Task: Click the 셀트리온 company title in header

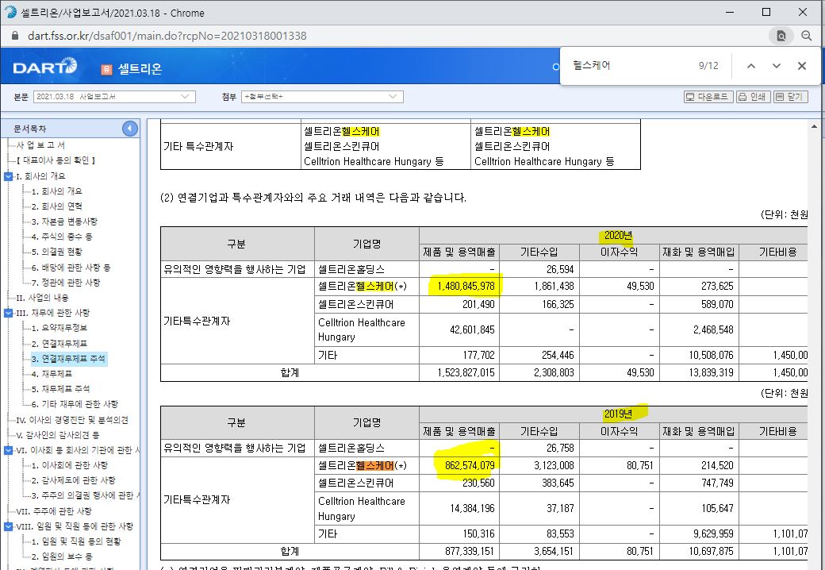Action: click(140, 69)
